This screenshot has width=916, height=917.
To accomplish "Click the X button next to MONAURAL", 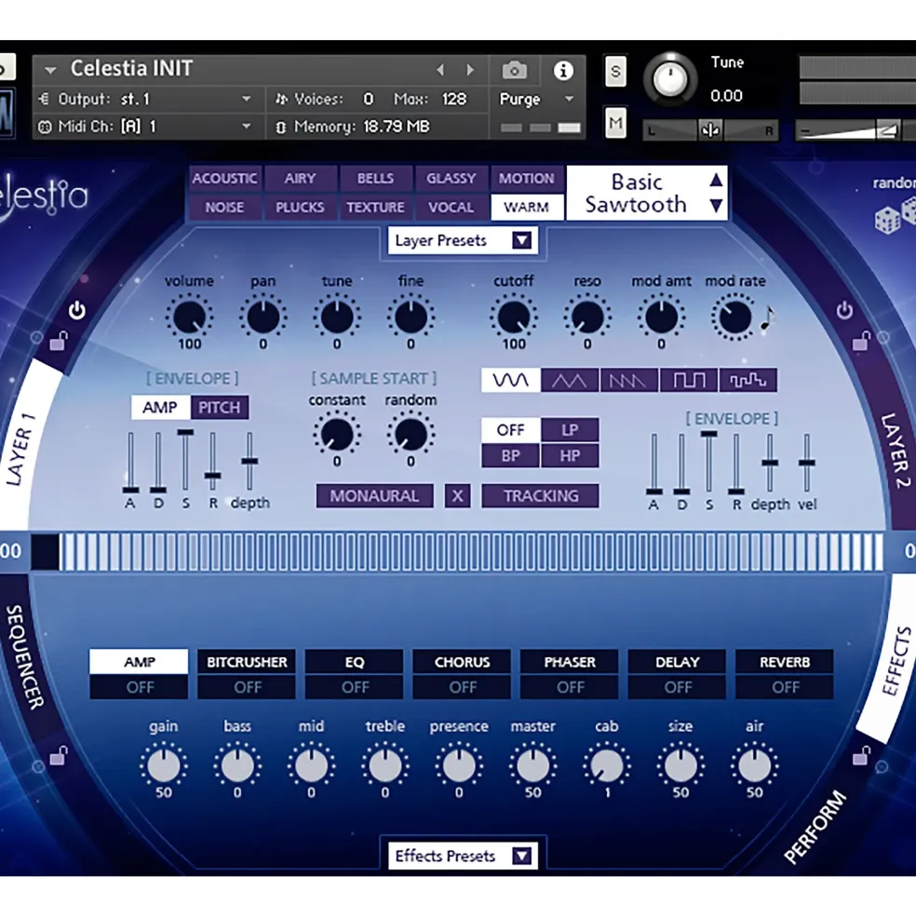I will click(457, 496).
